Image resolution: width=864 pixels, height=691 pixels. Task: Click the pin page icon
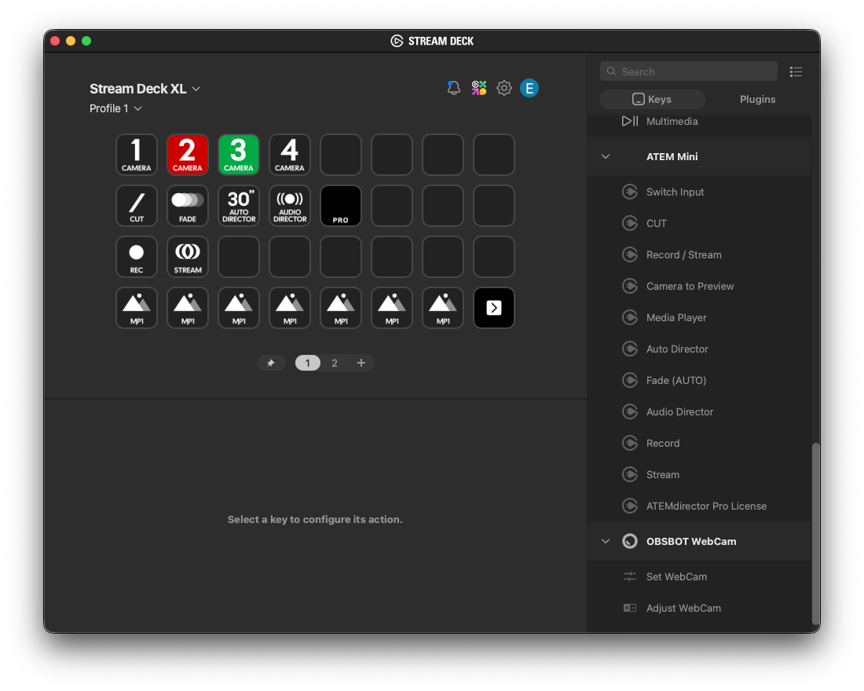[270, 363]
